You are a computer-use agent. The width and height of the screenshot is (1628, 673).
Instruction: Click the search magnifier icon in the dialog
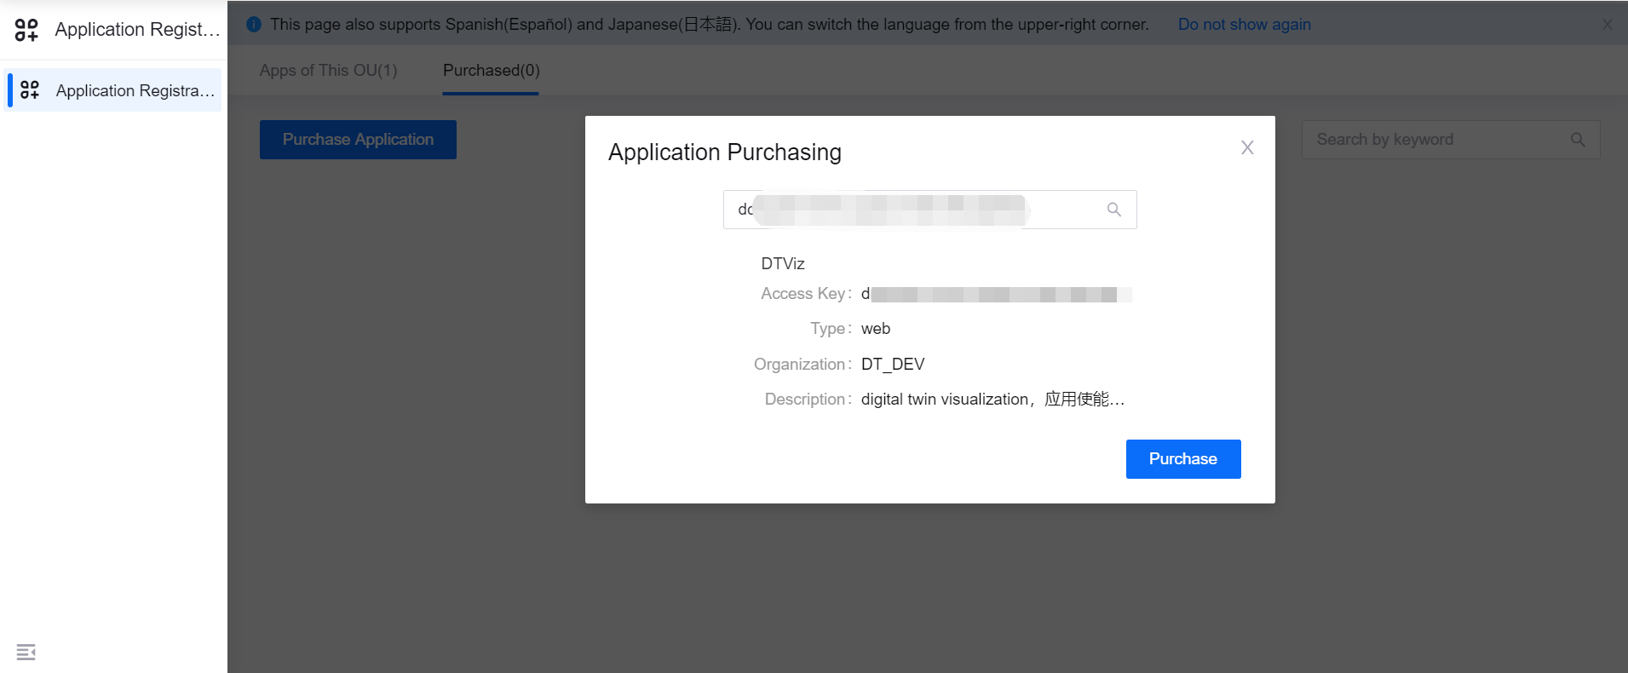coord(1113,210)
